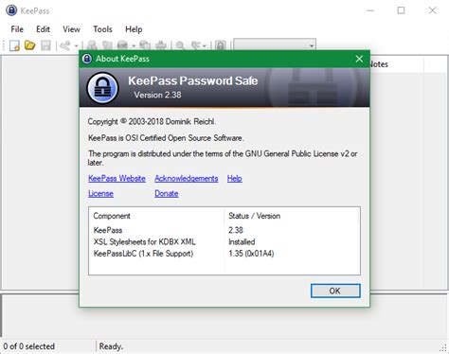Close the About KeePass dialog with X

[x=359, y=59]
